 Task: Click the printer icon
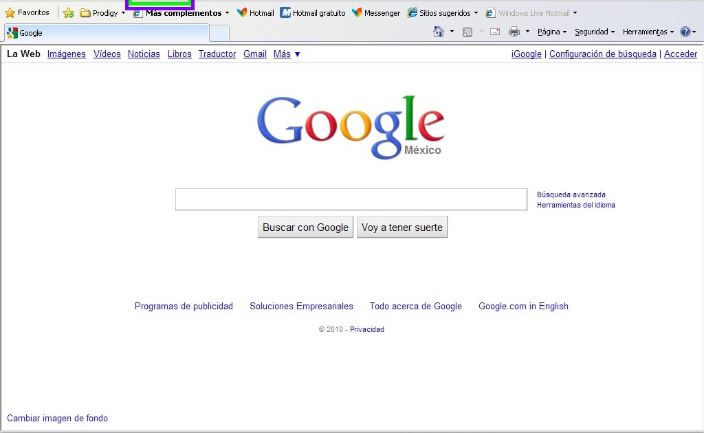point(514,32)
